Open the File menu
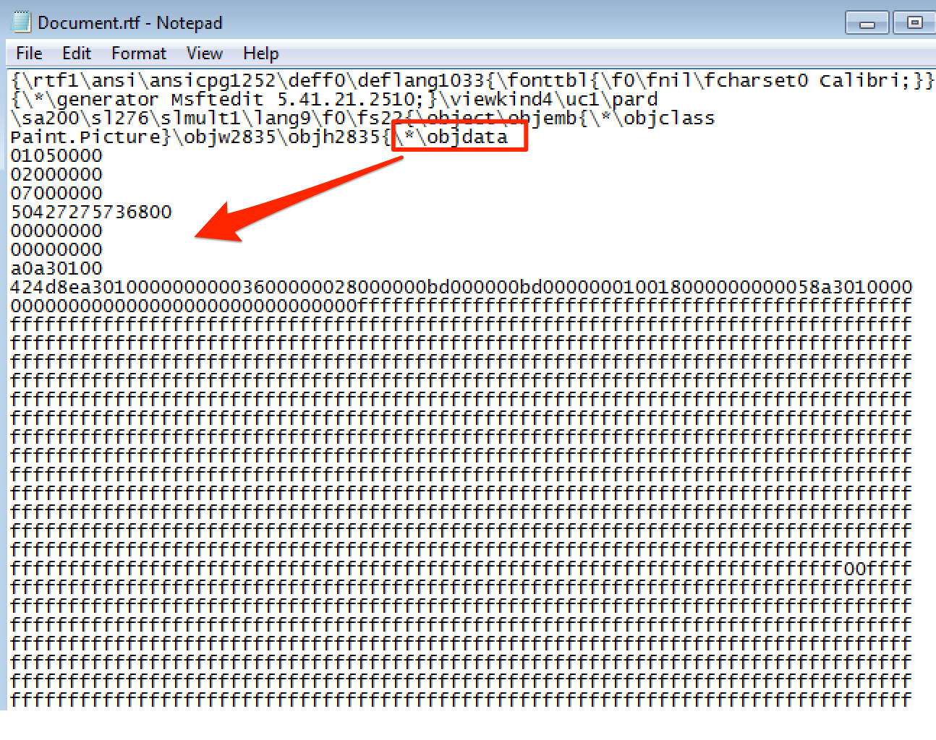Image resolution: width=936 pixels, height=740 pixels. (x=29, y=53)
